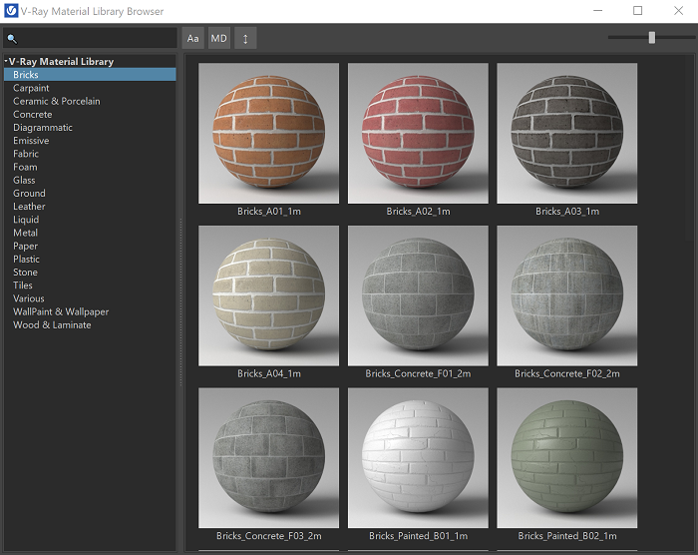Click the V-Ray logo in title bar
The width and height of the screenshot is (698, 555).
(x=11, y=11)
